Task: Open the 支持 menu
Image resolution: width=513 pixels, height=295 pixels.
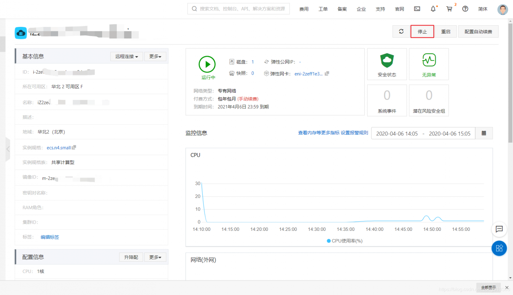Action: (x=380, y=9)
